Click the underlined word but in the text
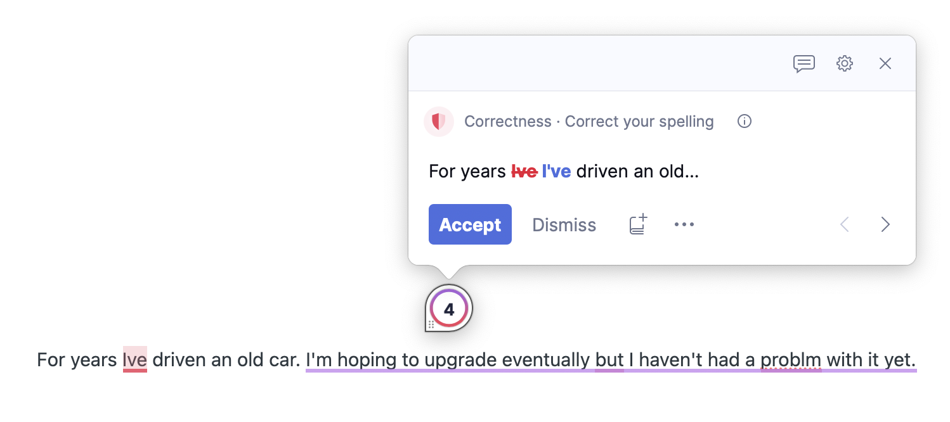The image size is (950, 422). 609,360
